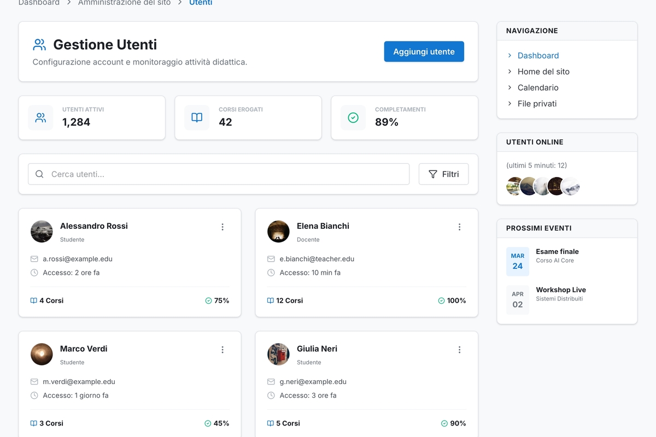This screenshot has width=656, height=437.
Task: Open the Filtri filter options
Action: click(x=443, y=174)
